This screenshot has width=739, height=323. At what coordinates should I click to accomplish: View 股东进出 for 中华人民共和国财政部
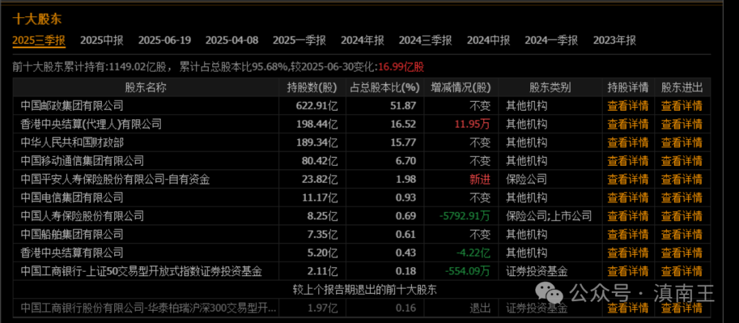(682, 143)
